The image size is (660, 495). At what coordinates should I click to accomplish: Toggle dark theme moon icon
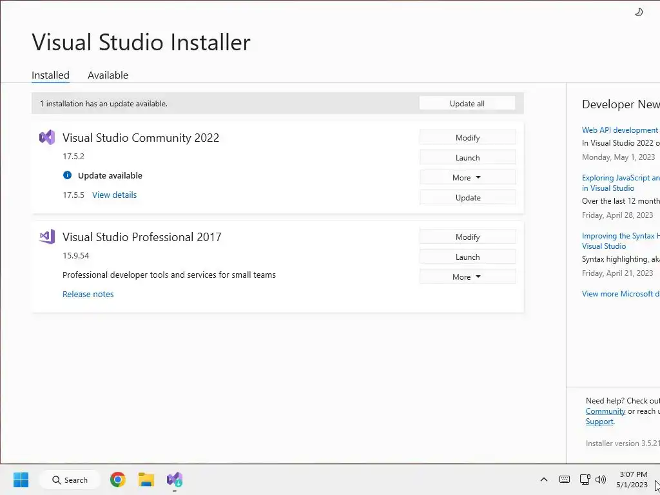click(639, 12)
